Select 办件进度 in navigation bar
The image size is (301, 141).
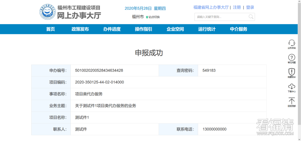[x=112, y=29]
